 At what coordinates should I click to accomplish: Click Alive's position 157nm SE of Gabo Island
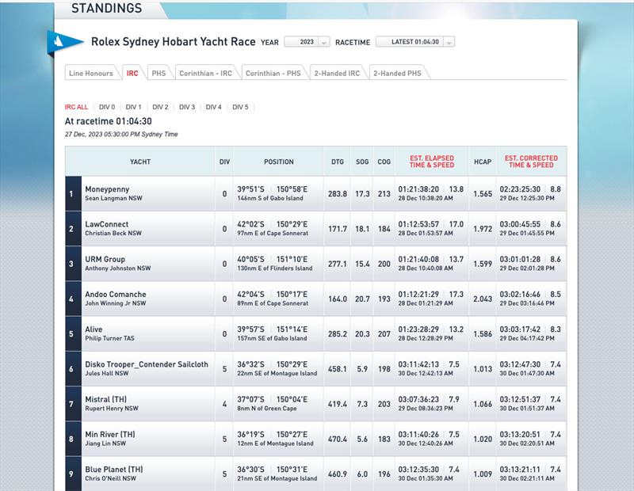pos(272,339)
